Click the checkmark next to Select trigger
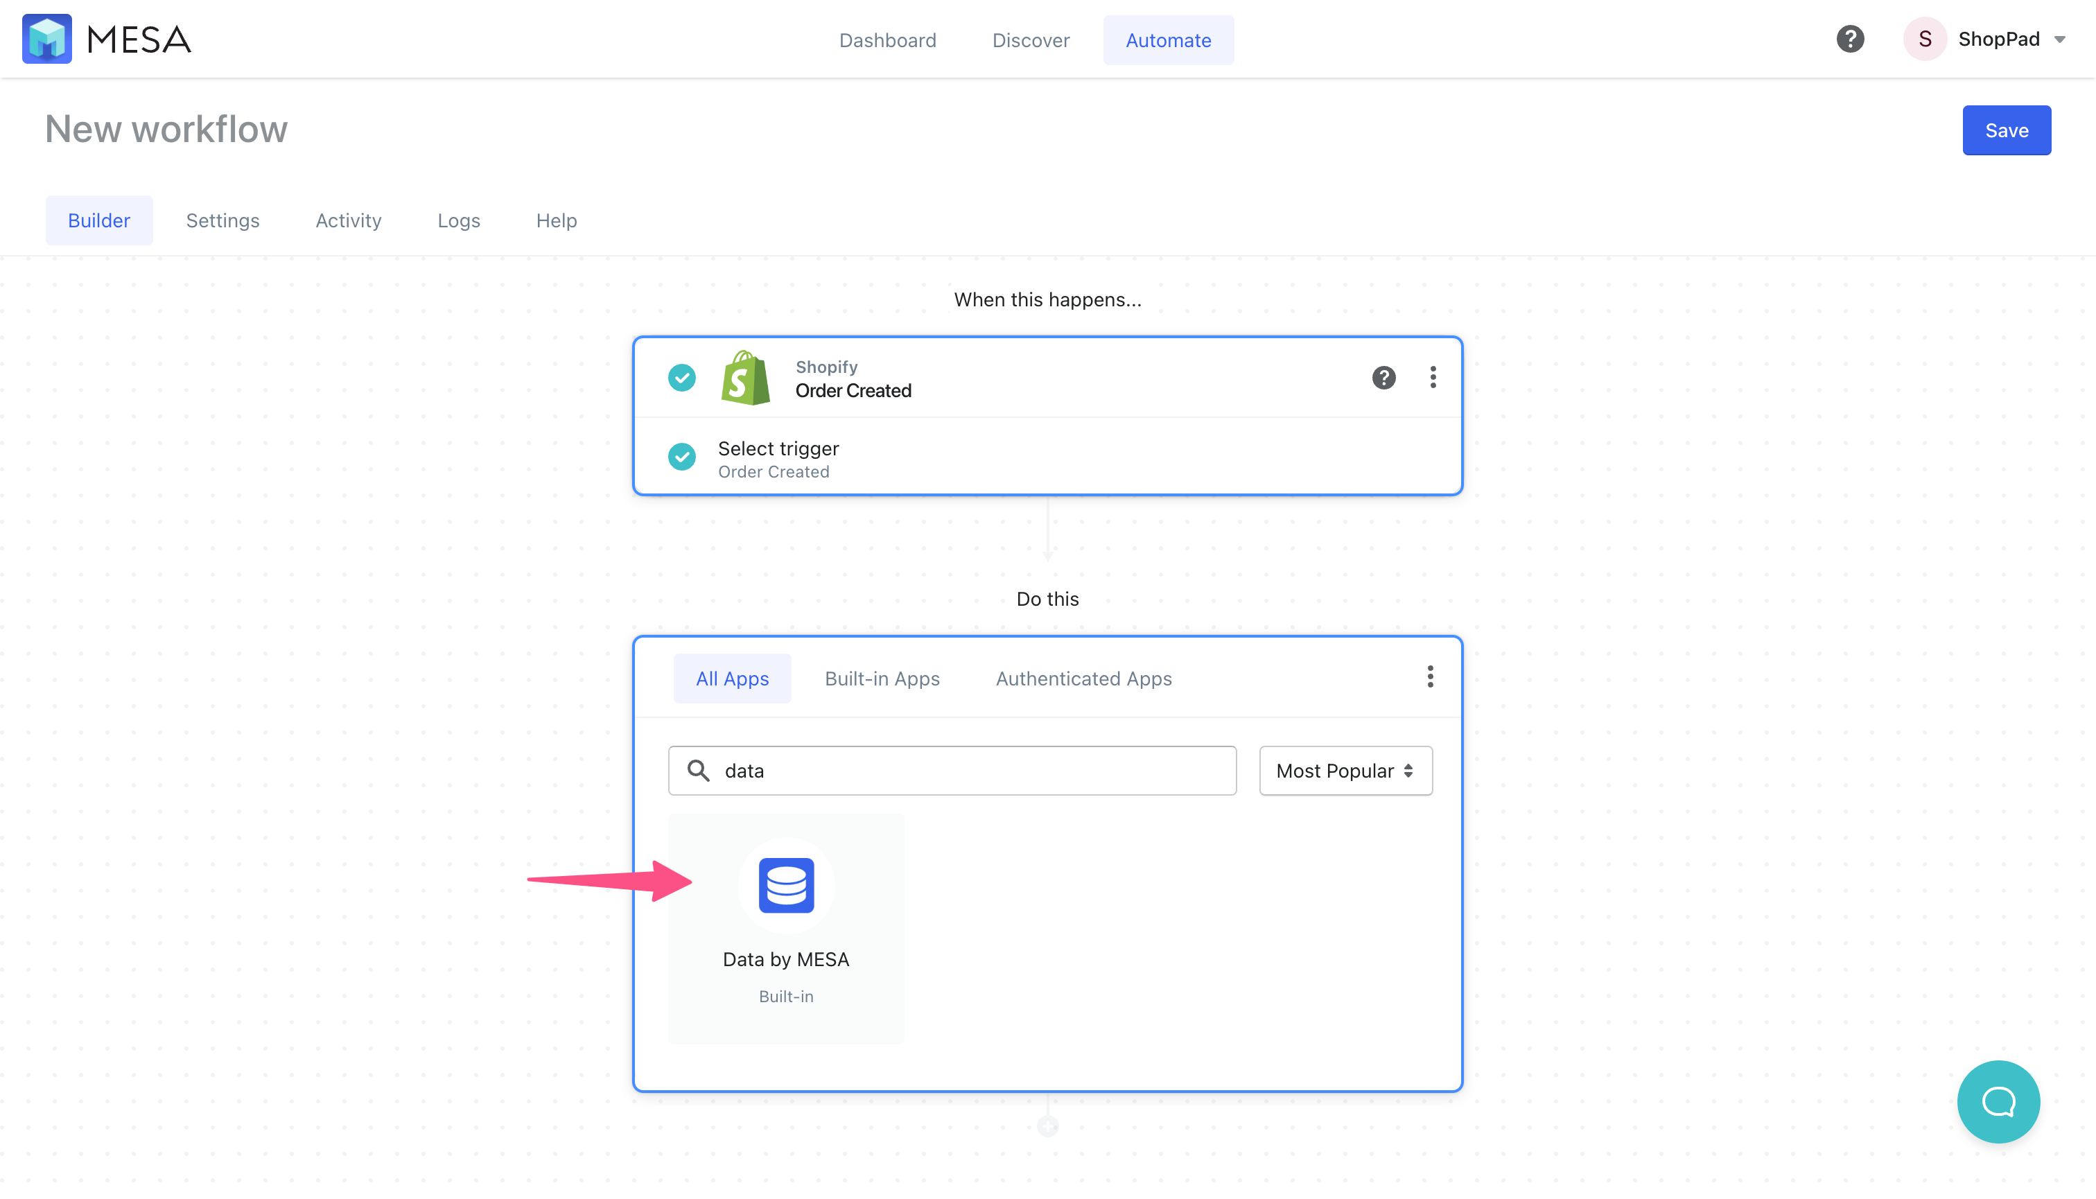 point(682,456)
